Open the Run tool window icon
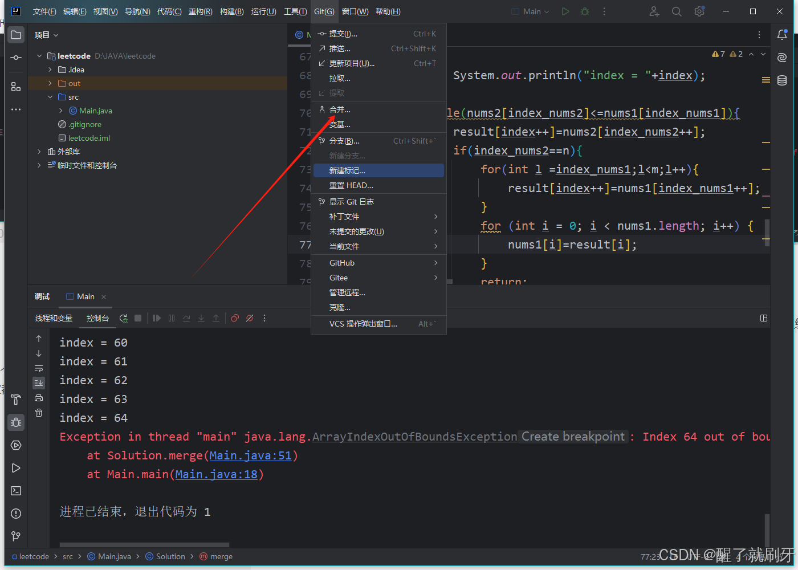This screenshot has height=570, width=798. coord(16,468)
